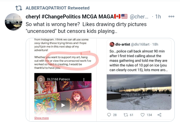The width and height of the screenshot is (180, 123).
Task: Like the quoted tweet with the heart icon
Action: point(142,115)
